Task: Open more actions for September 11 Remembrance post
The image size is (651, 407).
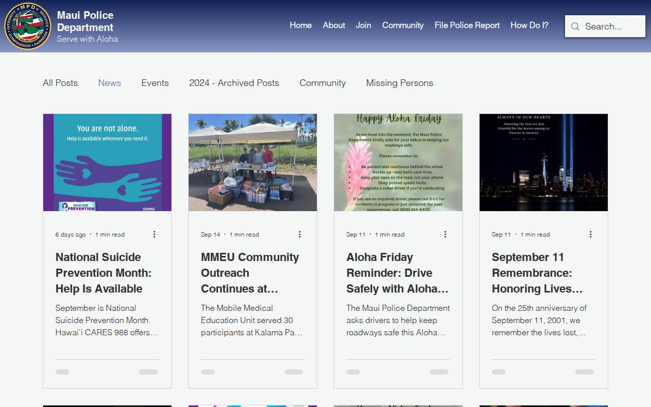Action: 590,234
